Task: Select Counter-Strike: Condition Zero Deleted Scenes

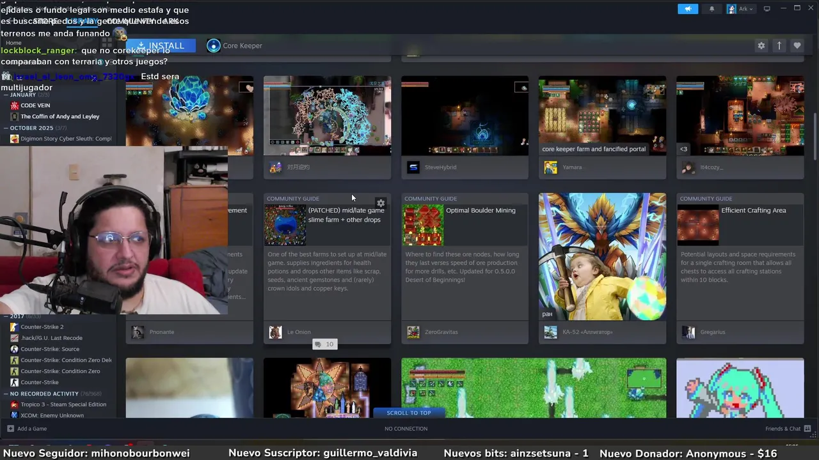Action: coord(66,360)
